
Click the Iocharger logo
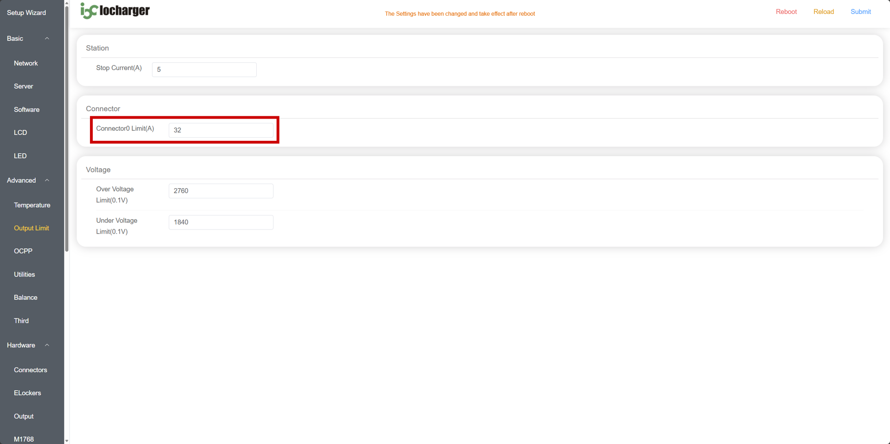tap(115, 11)
